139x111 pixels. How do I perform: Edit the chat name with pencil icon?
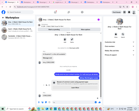tap(72, 39)
